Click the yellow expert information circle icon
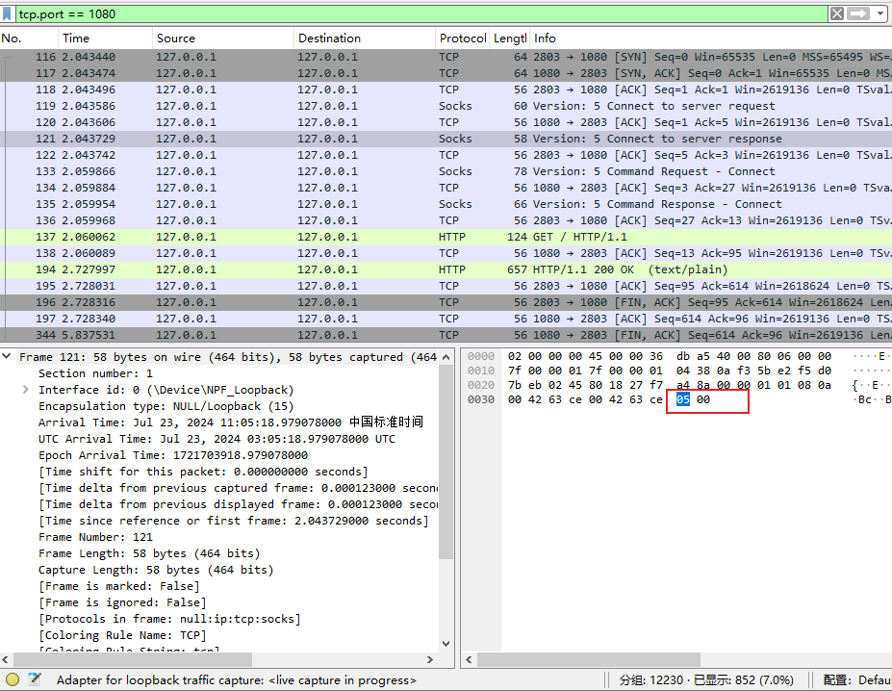892x691 pixels. click(12, 679)
